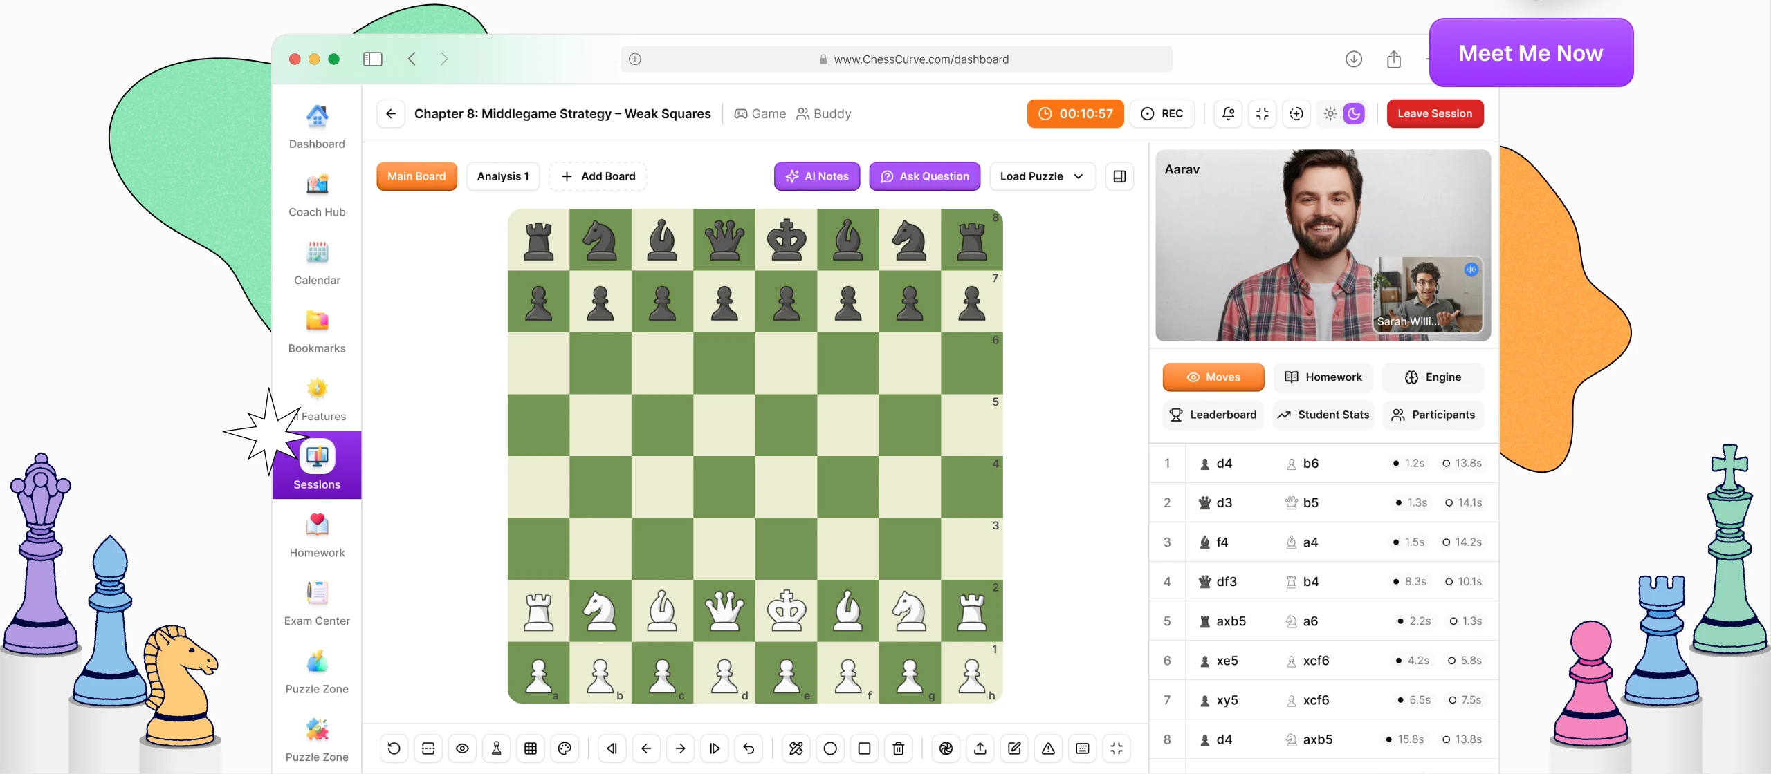Switch to light mode sun toggle
This screenshot has width=1771, height=774.
1330,113
